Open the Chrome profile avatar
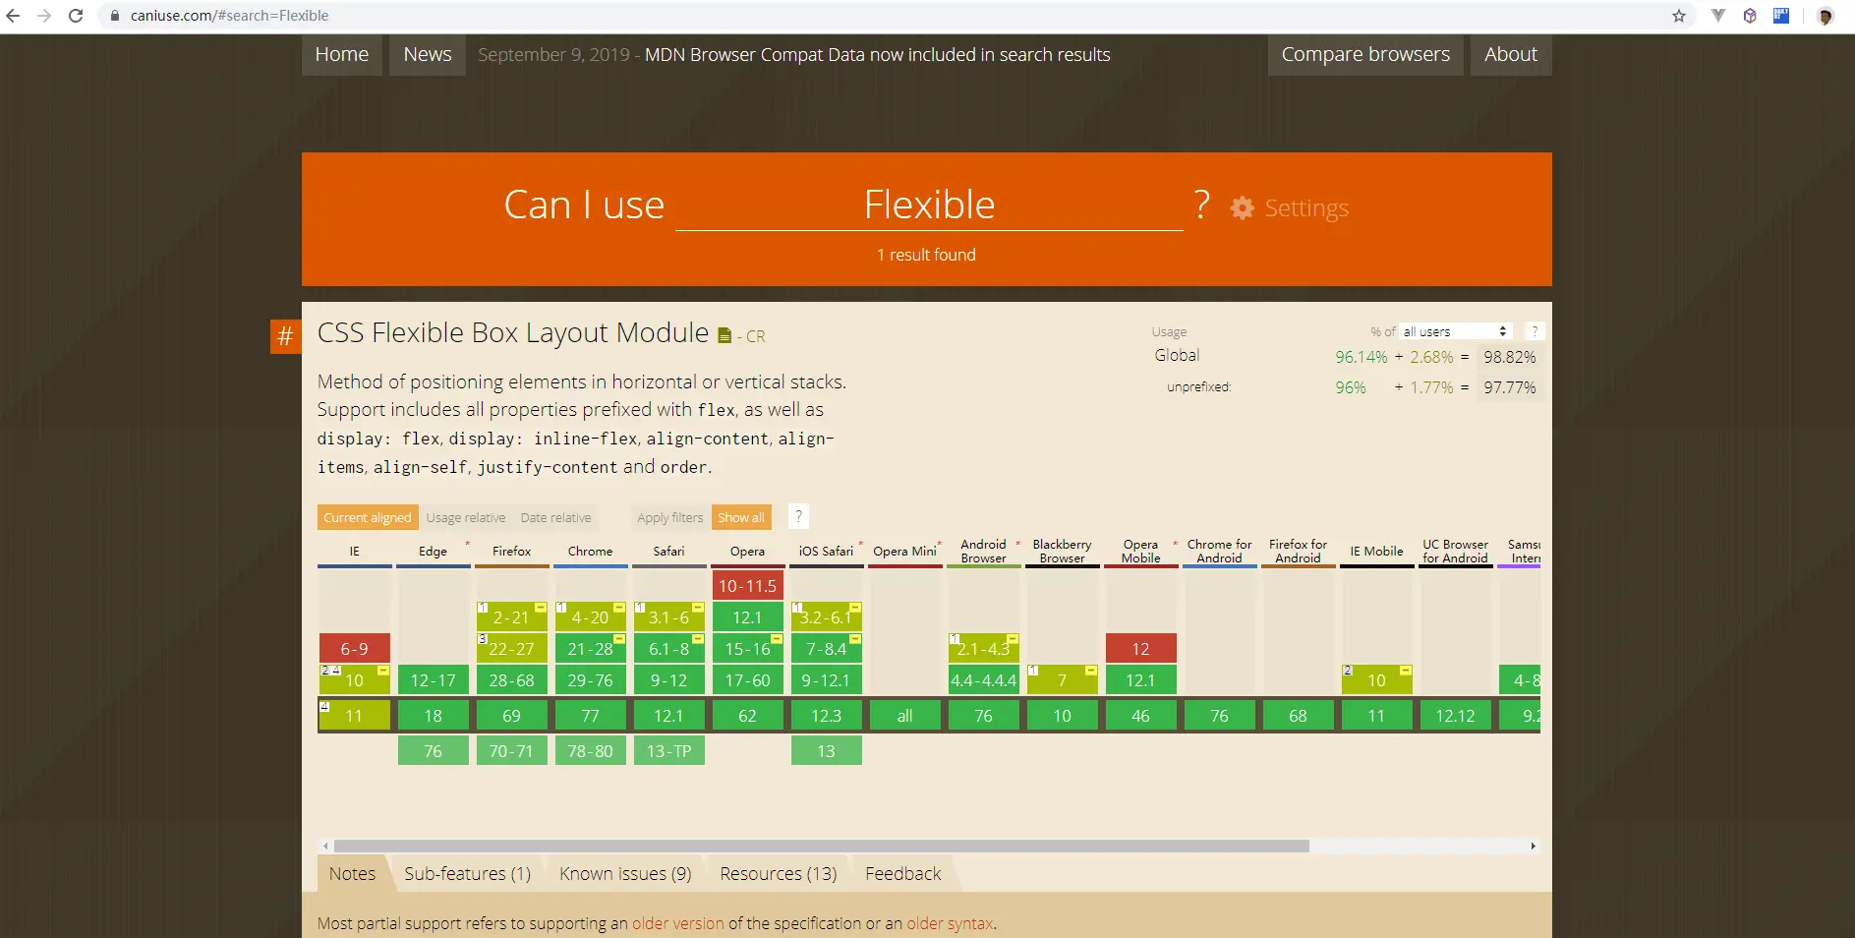This screenshot has width=1855, height=938. (x=1826, y=16)
